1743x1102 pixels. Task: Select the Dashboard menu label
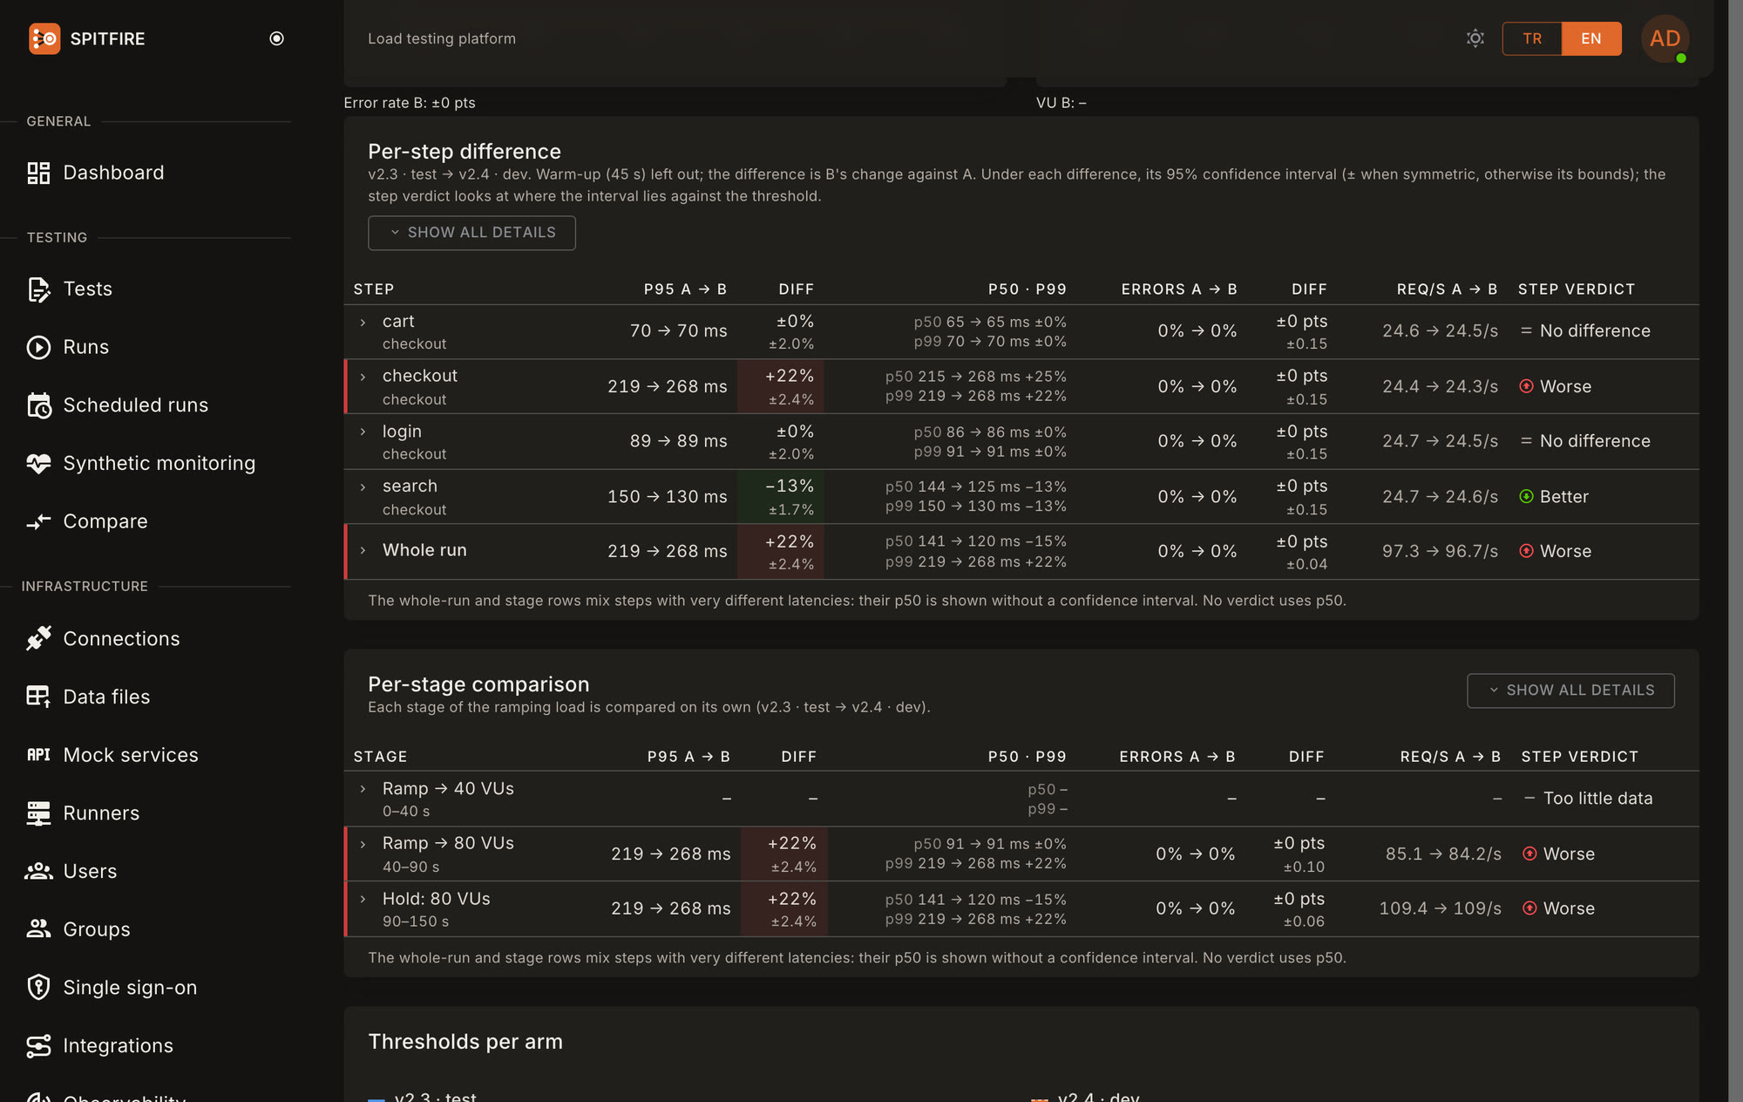113,173
